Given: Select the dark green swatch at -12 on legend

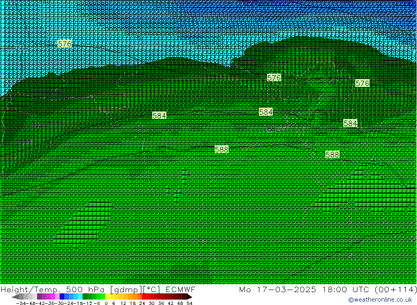Looking at the screenshot, I should point(85,297).
